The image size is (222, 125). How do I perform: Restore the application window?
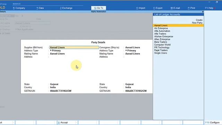coord(217,2)
